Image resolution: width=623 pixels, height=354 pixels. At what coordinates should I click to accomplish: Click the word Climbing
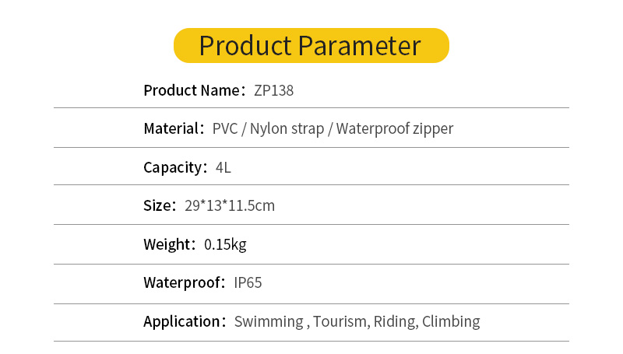[450, 321]
